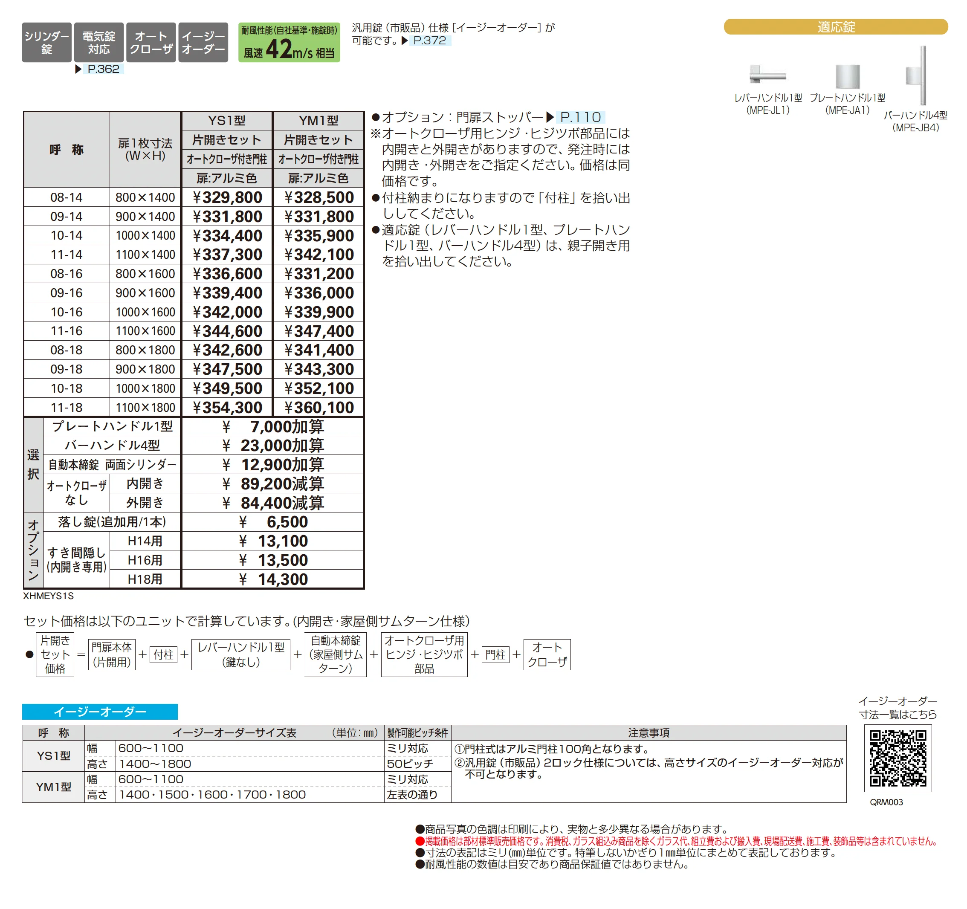Click the 注意事項 column header
Screen dimensions: 967x909
click(649, 733)
